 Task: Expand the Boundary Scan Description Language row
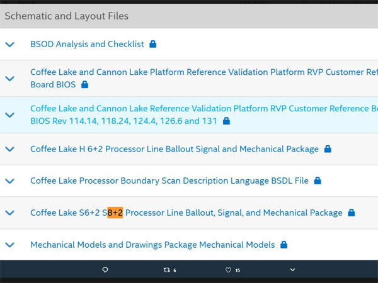pyautogui.click(x=10, y=181)
